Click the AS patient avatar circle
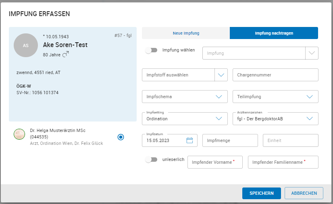The height and width of the screenshot is (204, 333). point(26,45)
